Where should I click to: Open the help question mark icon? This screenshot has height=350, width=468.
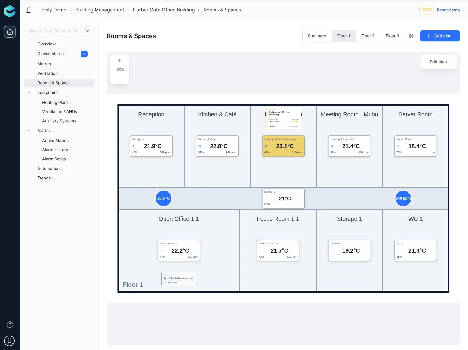[10, 324]
